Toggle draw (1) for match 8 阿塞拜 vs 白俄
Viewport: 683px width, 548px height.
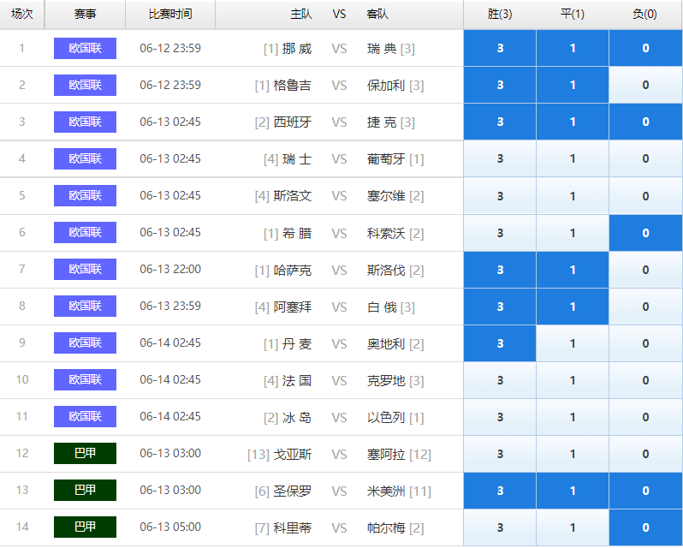coord(573,307)
